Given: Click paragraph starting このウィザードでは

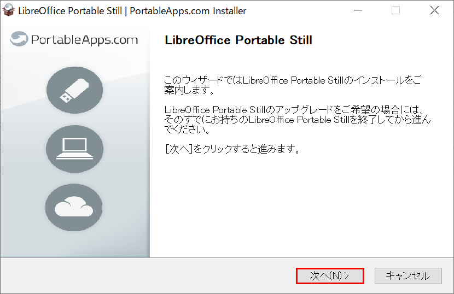Looking at the screenshot, I should pyautogui.click(x=293, y=85).
